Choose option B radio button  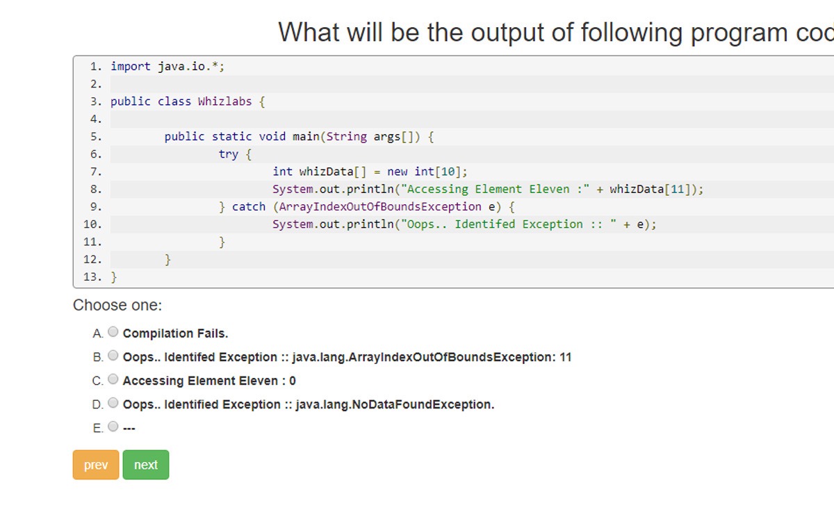(113, 356)
